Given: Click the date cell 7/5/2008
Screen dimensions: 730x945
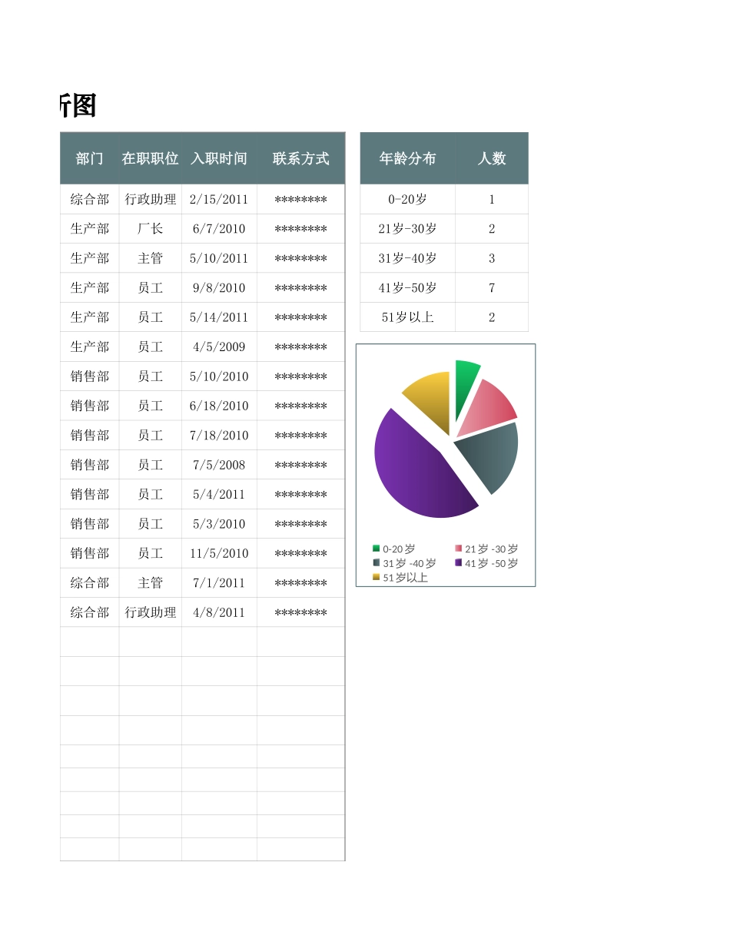Looking at the screenshot, I should coord(219,465).
